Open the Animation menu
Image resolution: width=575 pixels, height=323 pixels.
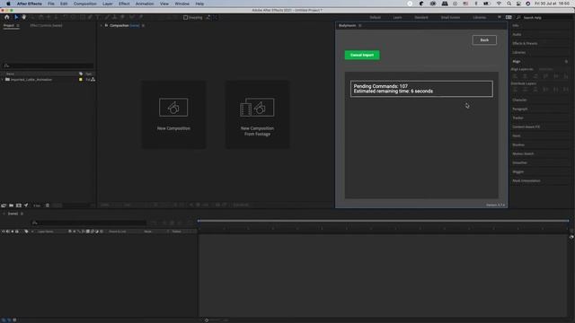pos(145,4)
